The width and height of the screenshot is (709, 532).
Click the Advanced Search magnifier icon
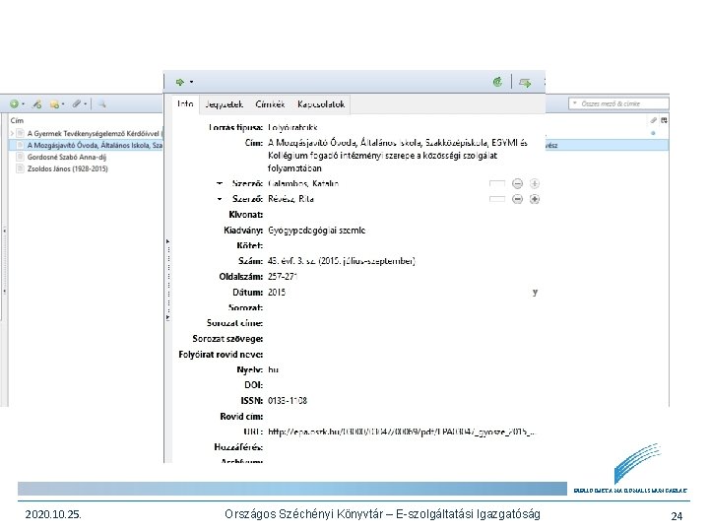pos(102,104)
